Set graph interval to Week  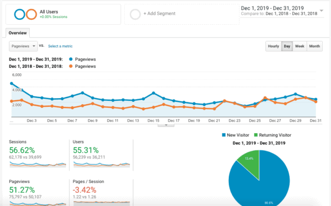pyautogui.click(x=300, y=46)
